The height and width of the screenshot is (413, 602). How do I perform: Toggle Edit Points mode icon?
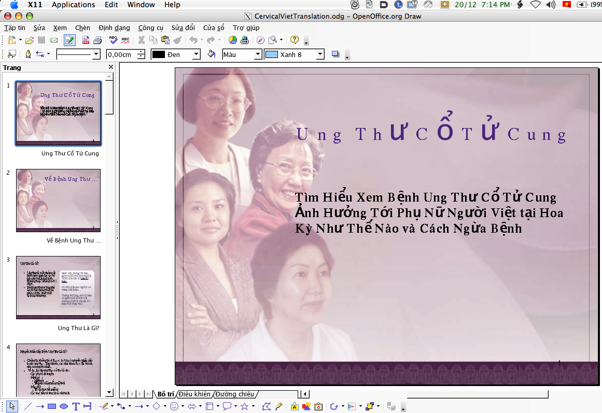click(x=267, y=406)
